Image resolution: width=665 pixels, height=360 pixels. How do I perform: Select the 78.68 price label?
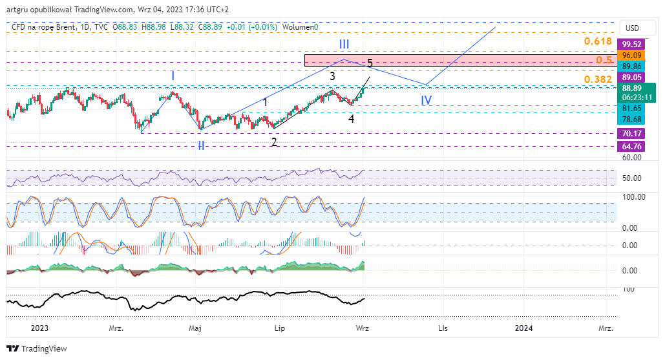pos(631,120)
